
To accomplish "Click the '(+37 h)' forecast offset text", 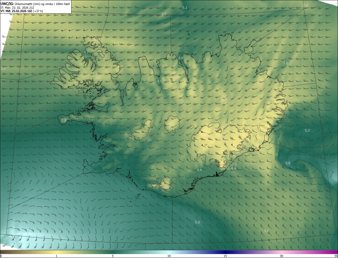I will tap(39, 11).
